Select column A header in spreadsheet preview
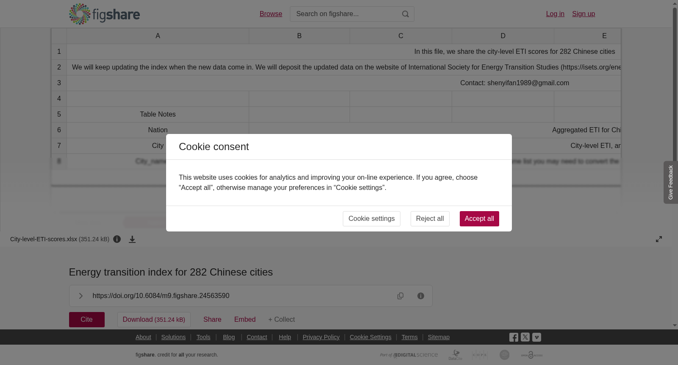Viewport: 678px width, 365px height. tap(158, 36)
